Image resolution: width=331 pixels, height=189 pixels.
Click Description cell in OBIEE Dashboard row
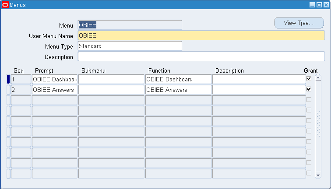click(x=259, y=79)
